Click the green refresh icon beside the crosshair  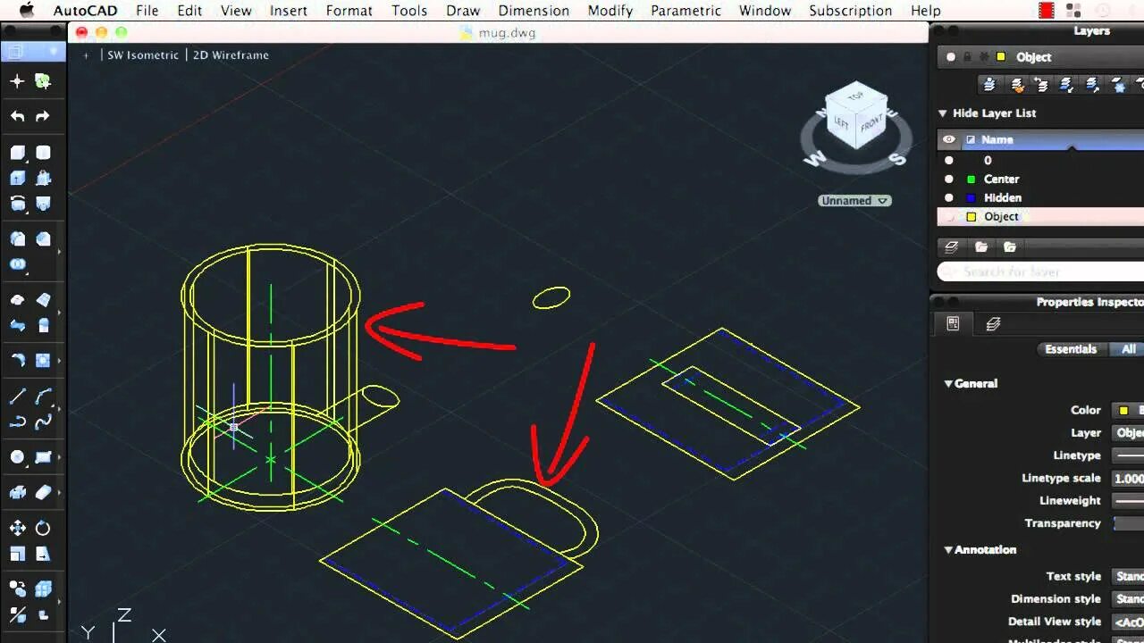point(42,81)
